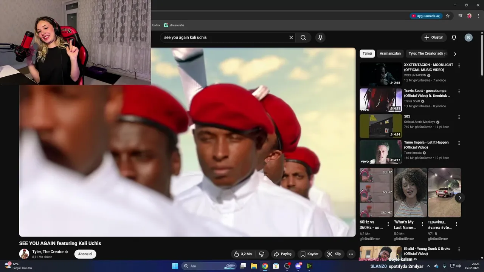Screen dimensions: 484x272
Task: Click the Kaydet save button
Action: (310, 254)
